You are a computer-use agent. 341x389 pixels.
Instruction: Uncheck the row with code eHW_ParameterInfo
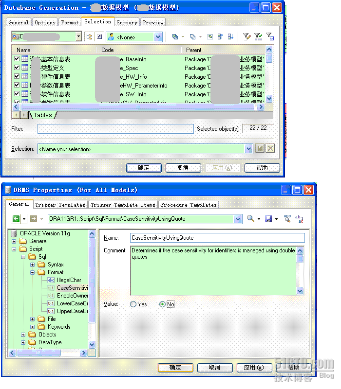[17, 85]
